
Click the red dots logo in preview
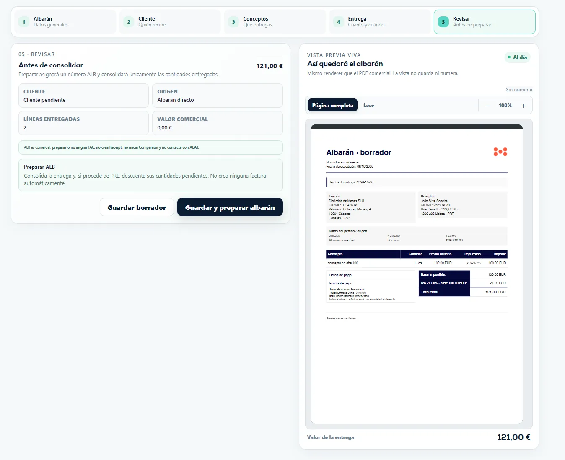(500, 152)
